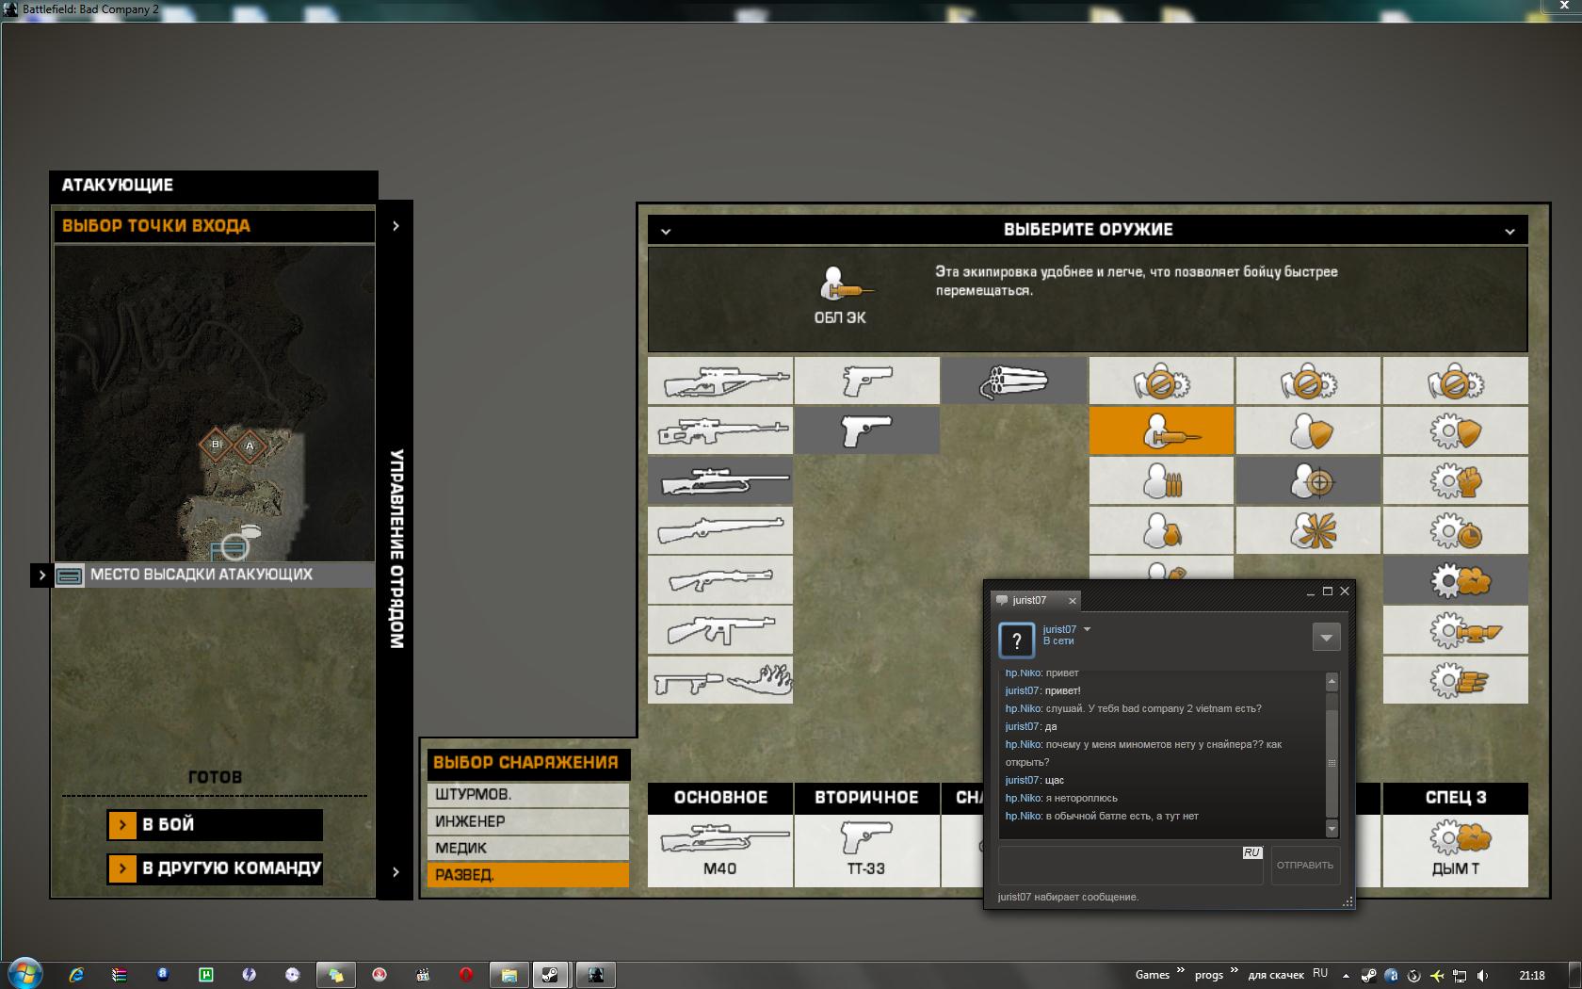
Task: Pick the empty specialization icon in the first perk column
Action: (1161, 381)
